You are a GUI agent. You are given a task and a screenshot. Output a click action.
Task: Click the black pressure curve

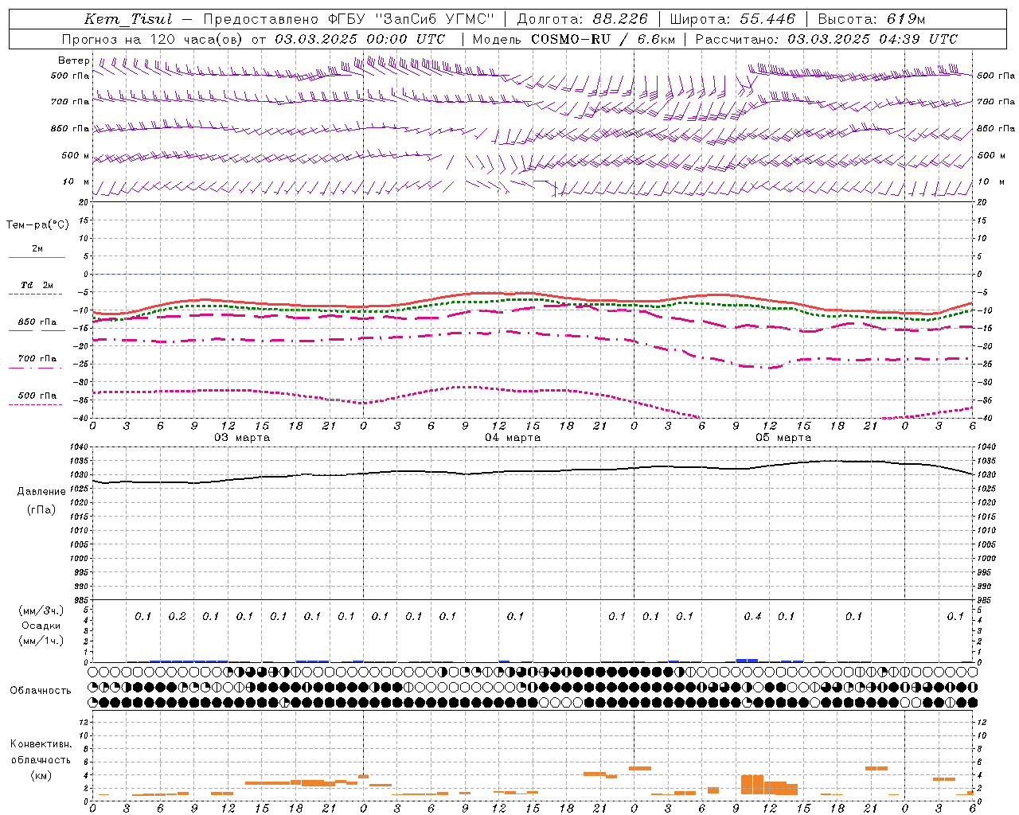tap(533, 471)
